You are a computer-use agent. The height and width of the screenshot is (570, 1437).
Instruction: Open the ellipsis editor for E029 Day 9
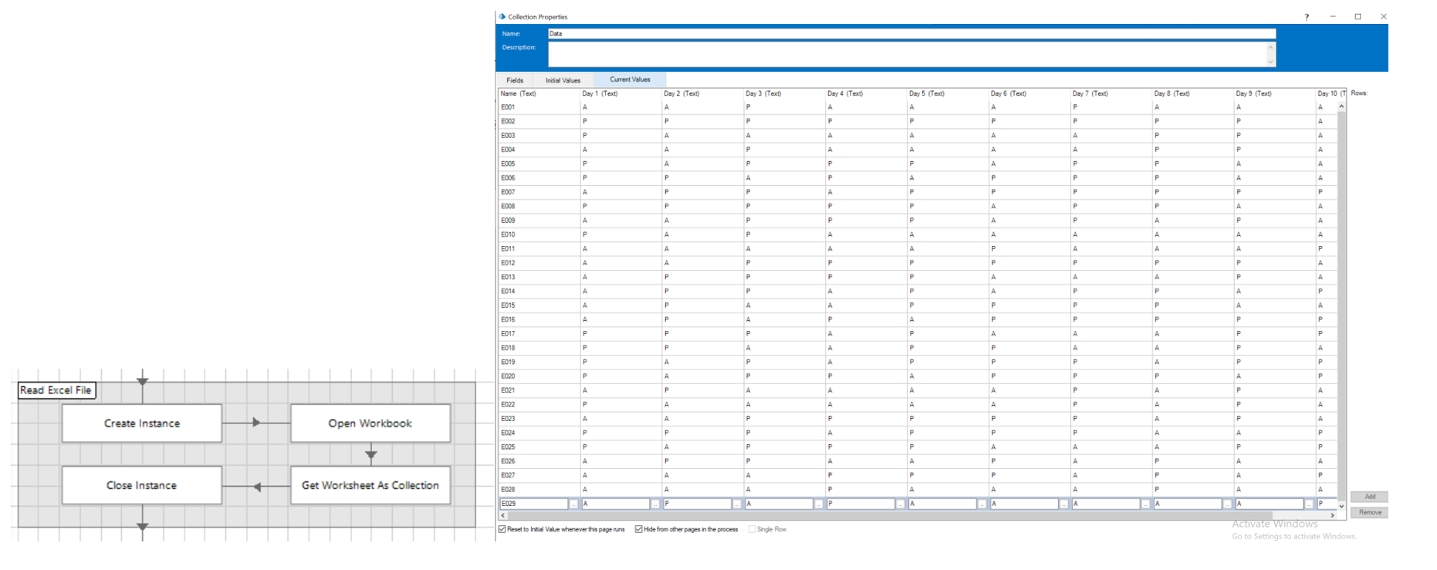coord(1310,504)
